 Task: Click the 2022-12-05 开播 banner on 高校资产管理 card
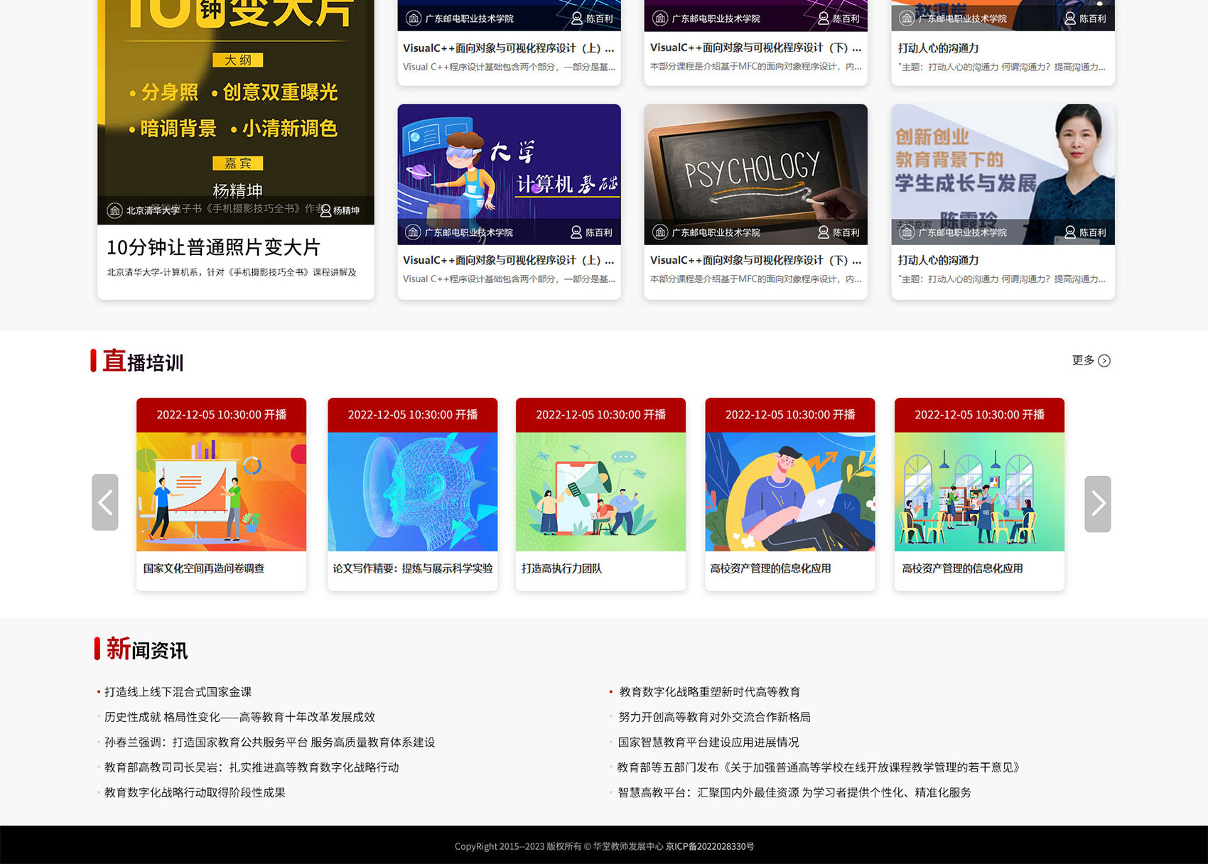(789, 415)
